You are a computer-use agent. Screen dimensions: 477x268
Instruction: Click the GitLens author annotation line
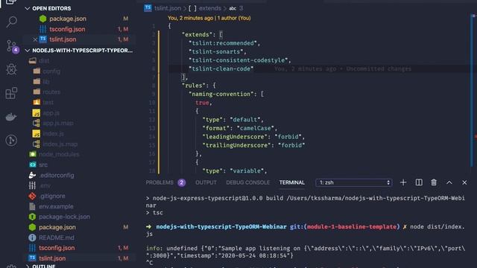pyautogui.click(x=209, y=18)
